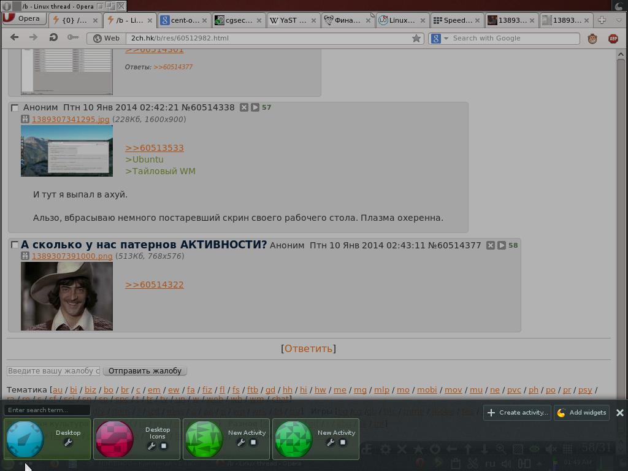The height and width of the screenshot is (471, 628).
Task: Submit complaint with Отправить жалобу button
Action: [145, 371]
